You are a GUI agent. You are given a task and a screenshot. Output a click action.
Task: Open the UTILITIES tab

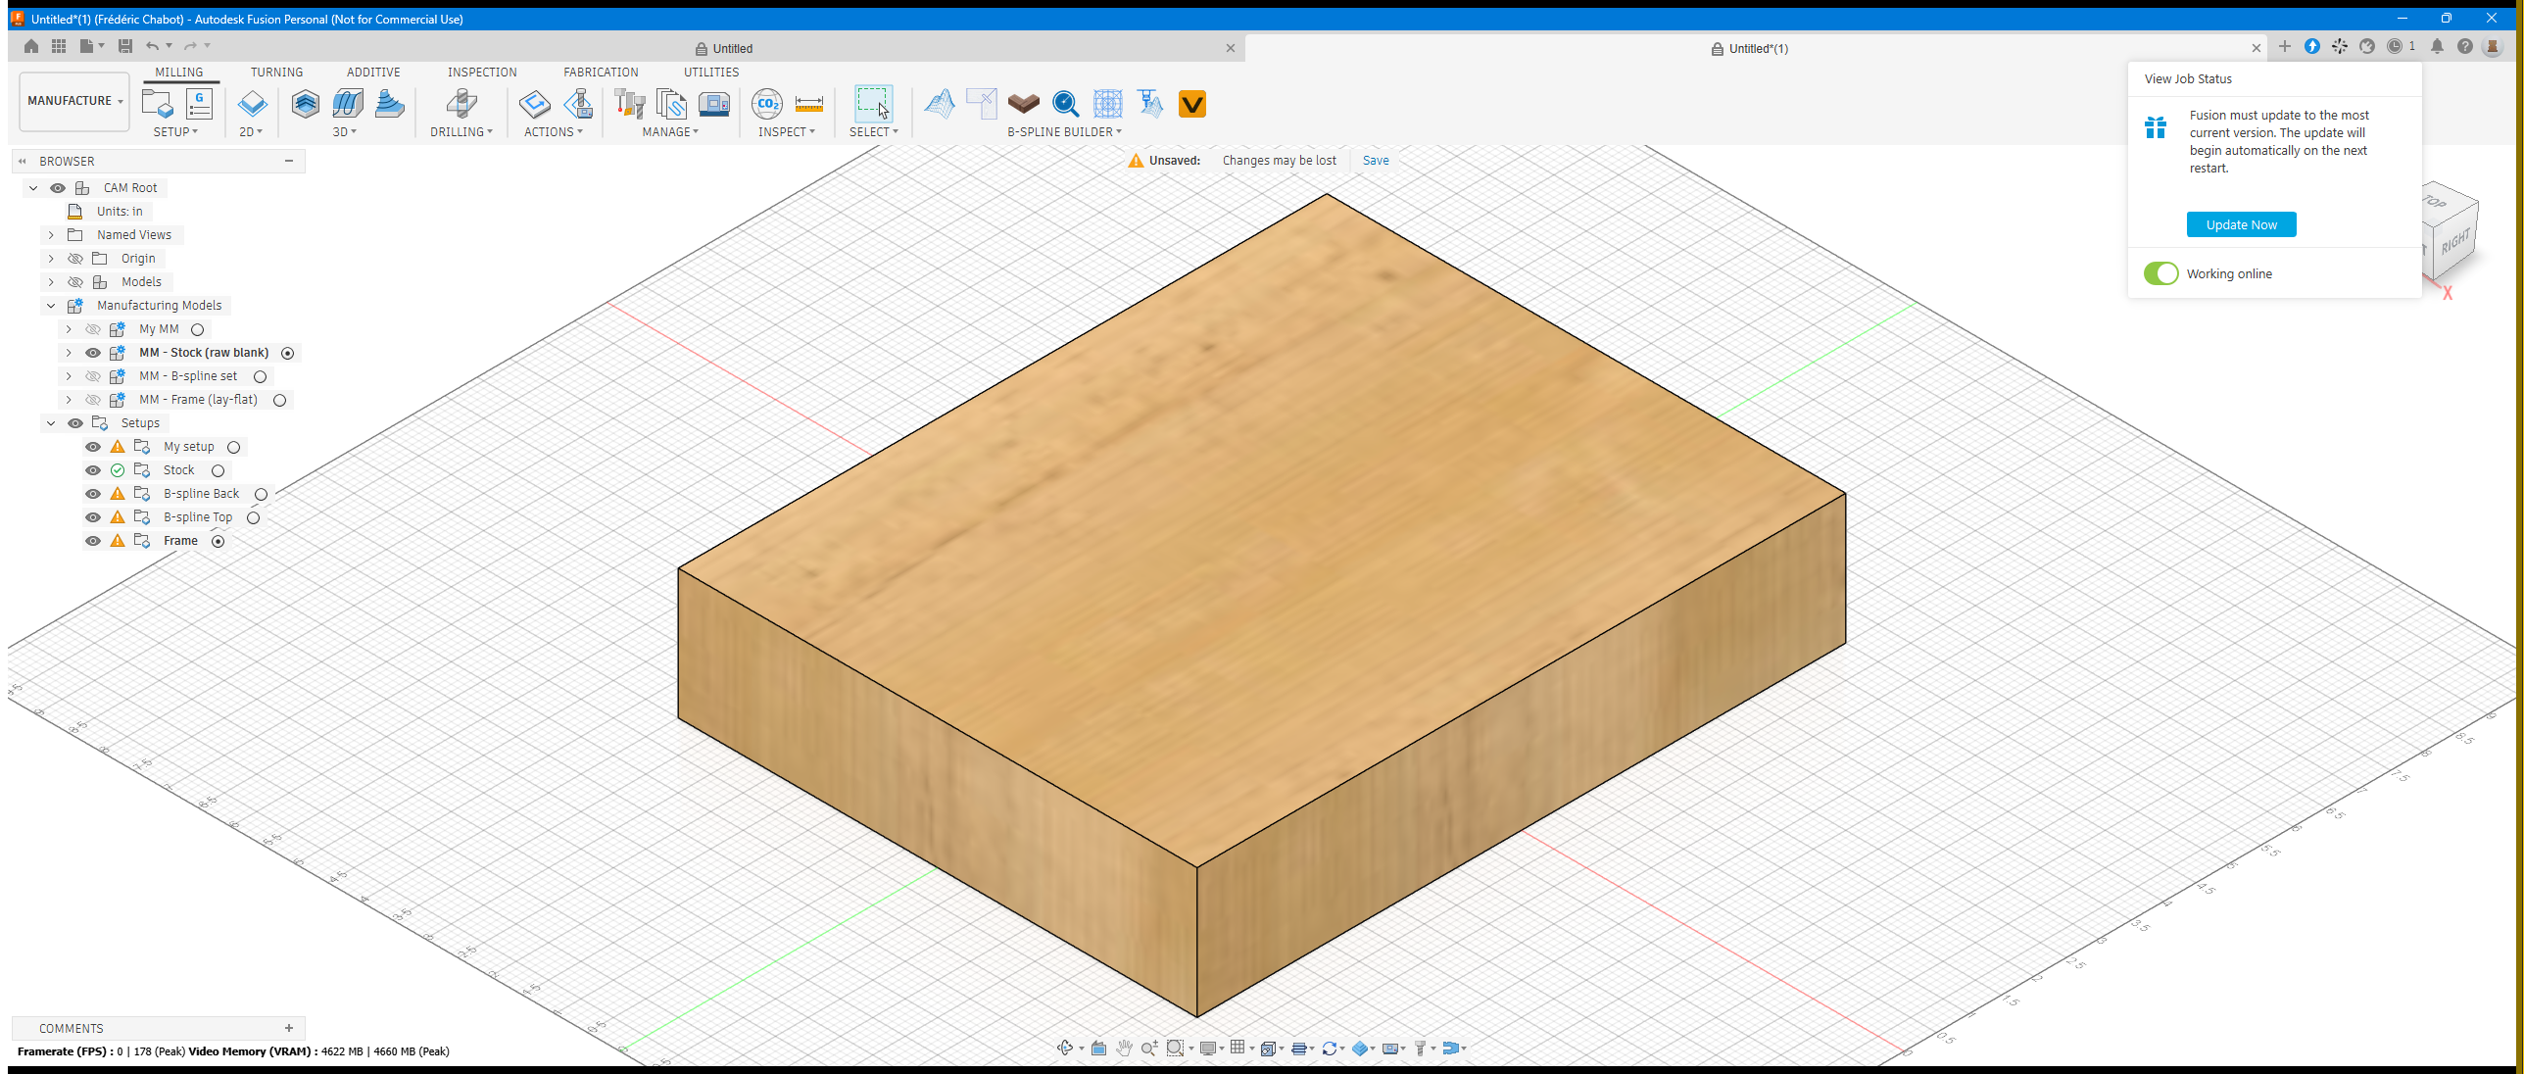point(711,73)
